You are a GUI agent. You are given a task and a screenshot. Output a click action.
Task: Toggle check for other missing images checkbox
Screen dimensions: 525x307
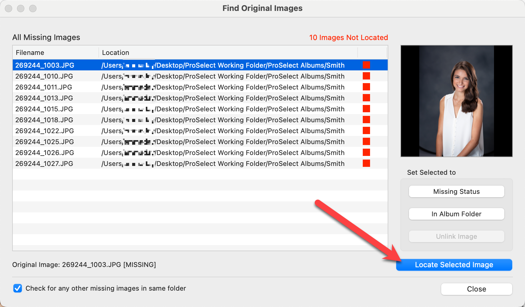point(18,288)
